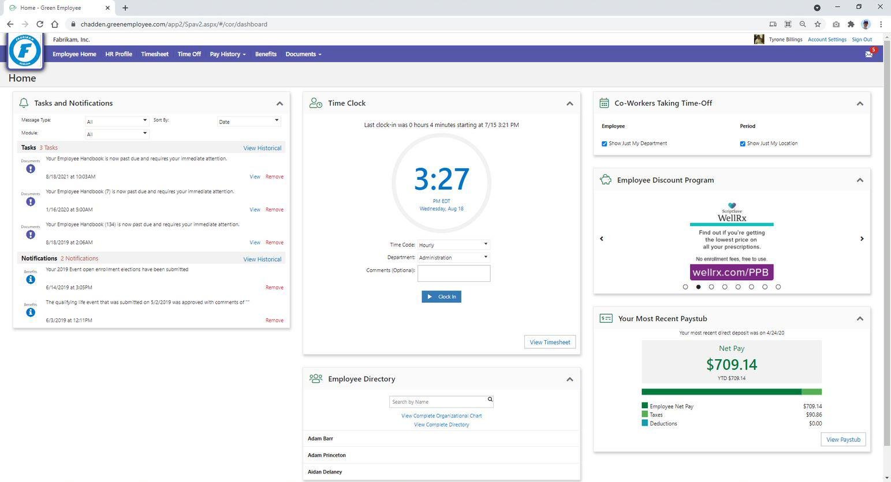Collapse the Tasks and Notifications panel
The height and width of the screenshot is (482, 891).
279,104
